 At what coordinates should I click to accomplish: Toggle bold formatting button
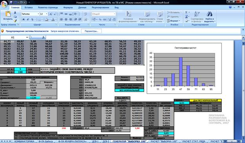(x=24, y=20)
